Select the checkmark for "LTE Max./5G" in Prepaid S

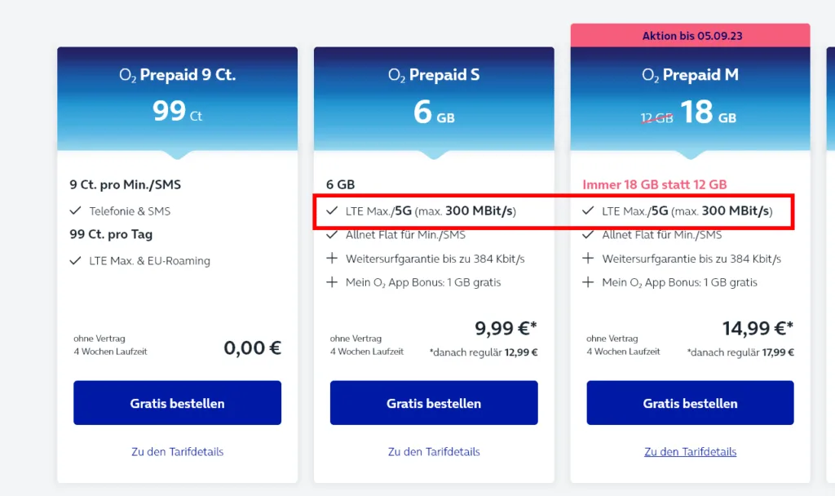(332, 210)
